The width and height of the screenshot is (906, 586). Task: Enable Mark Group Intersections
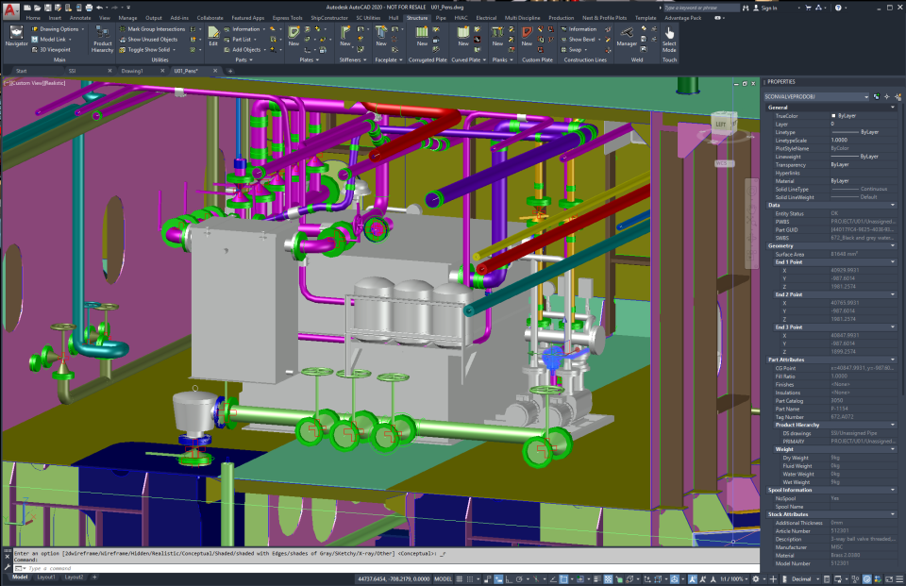[157, 29]
